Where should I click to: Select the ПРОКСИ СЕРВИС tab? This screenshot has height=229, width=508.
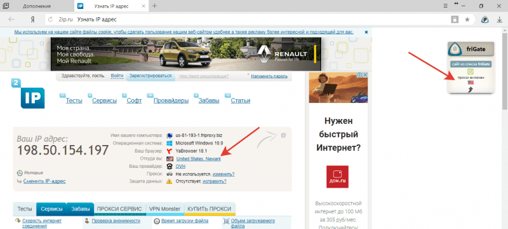pos(119,209)
